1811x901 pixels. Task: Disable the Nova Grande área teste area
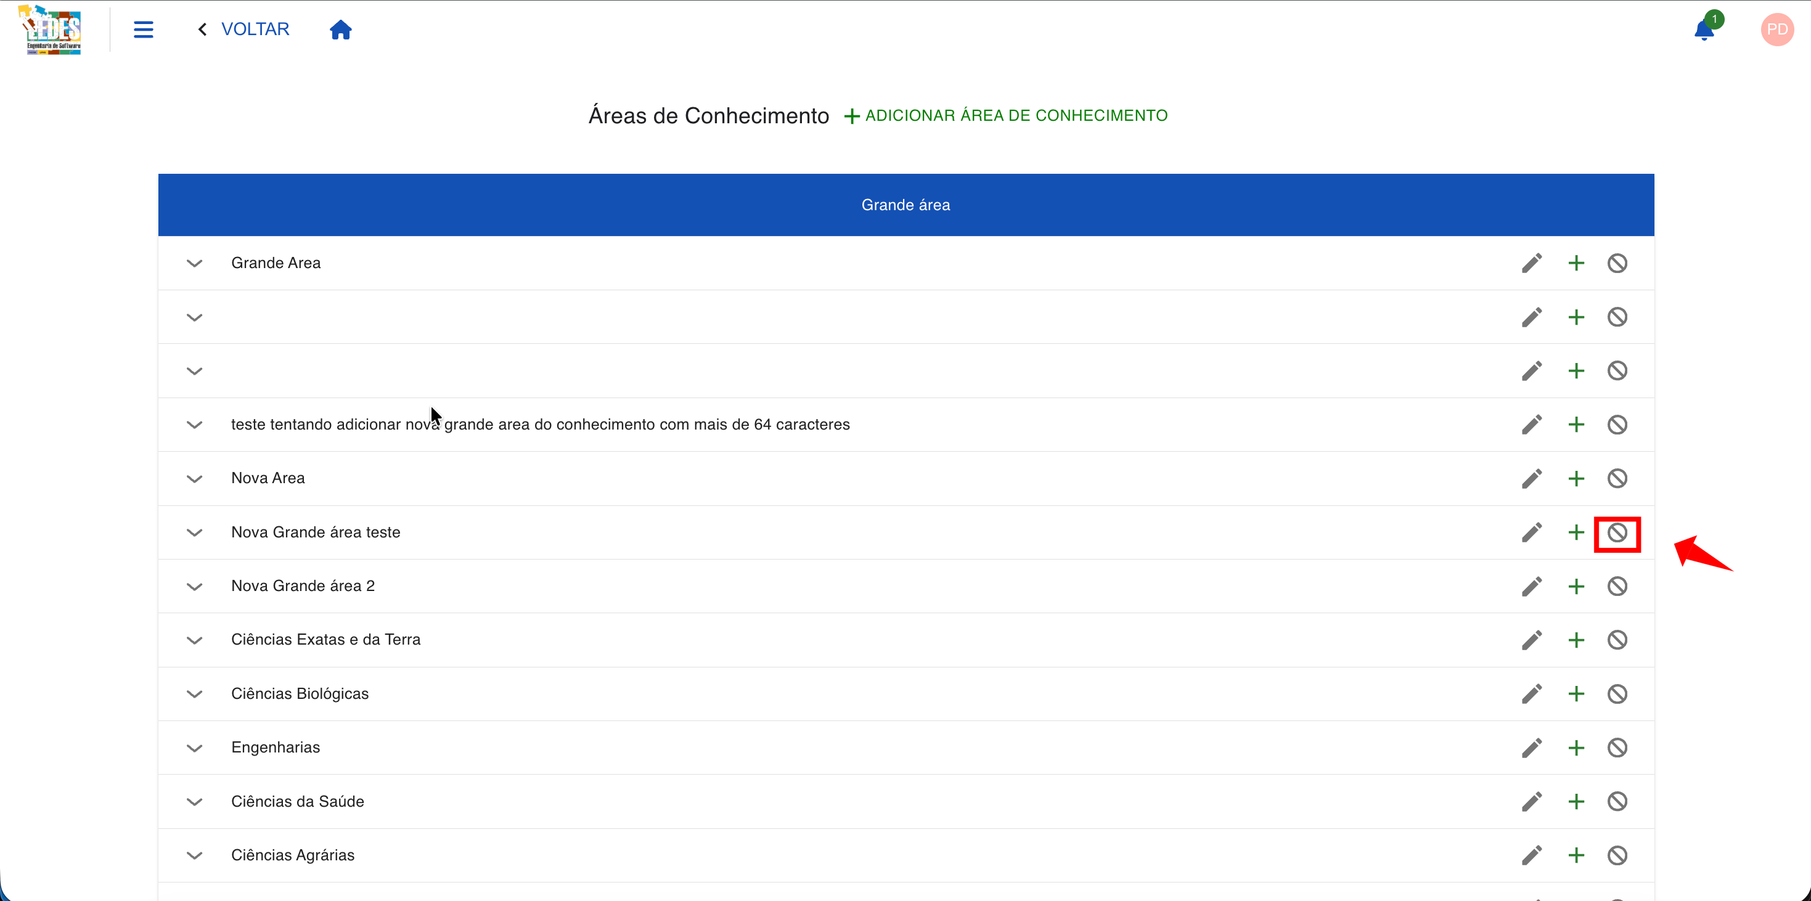1617,532
